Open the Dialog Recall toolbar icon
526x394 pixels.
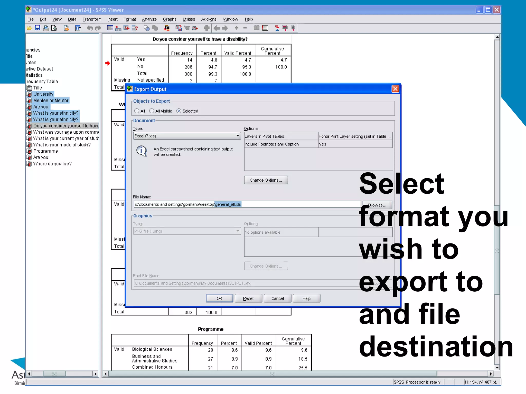pyautogui.click(x=78, y=28)
